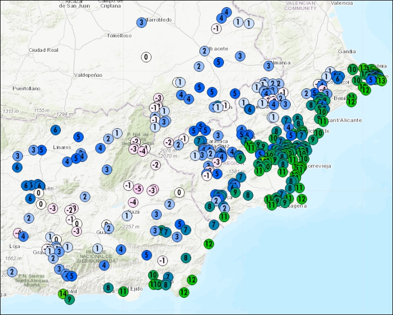The image size is (393, 315).
Task: Select the 1313 m elevation label
Action: click(x=10, y=111)
